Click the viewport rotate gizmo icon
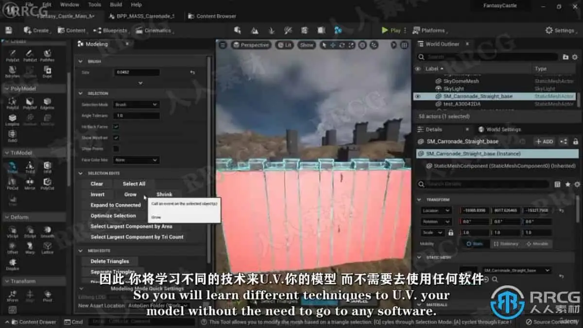The height and width of the screenshot is (328, 583). click(x=342, y=45)
